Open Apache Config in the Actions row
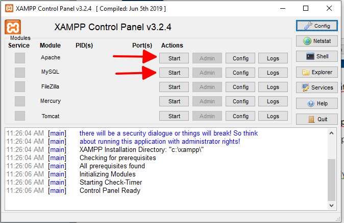The image size is (344, 223). [240, 58]
